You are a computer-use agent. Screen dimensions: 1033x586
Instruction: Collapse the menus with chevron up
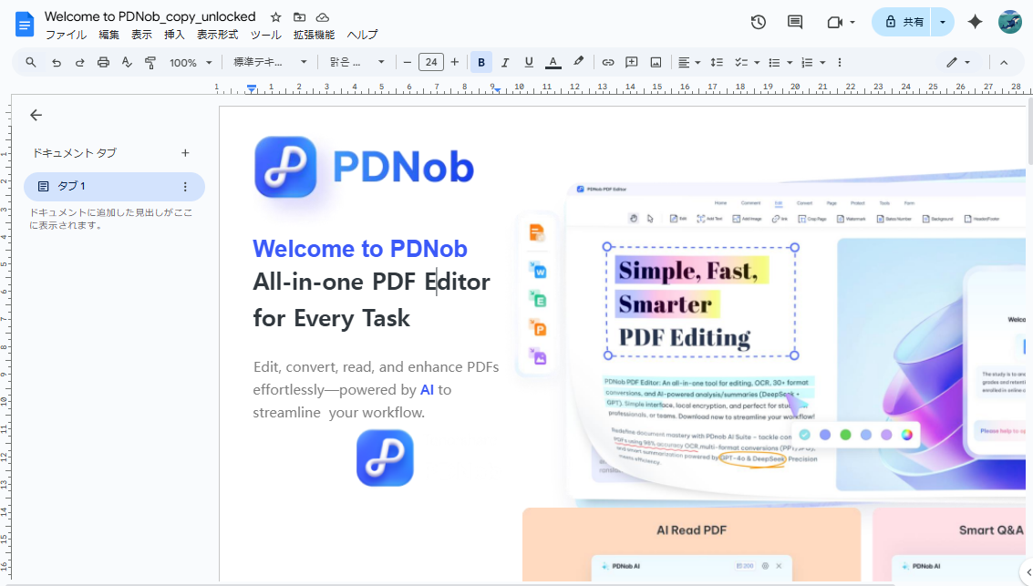(x=1004, y=63)
